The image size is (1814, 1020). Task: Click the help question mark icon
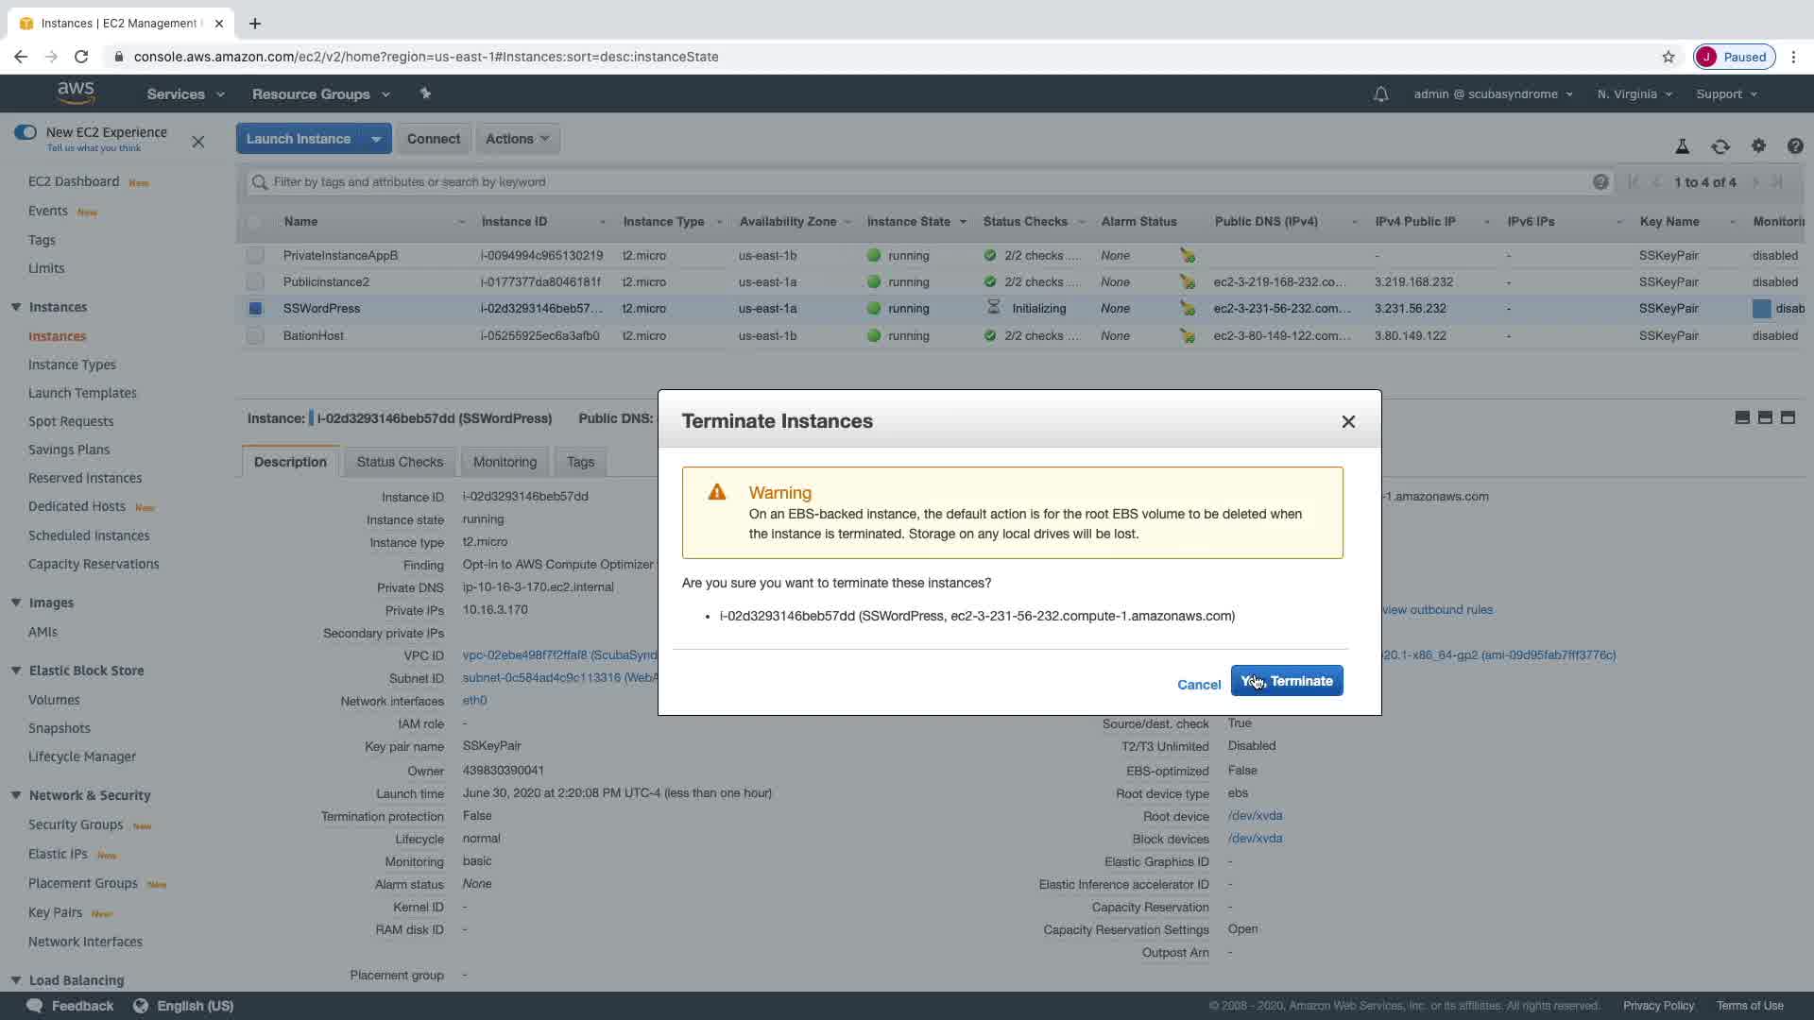(x=1794, y=145)
